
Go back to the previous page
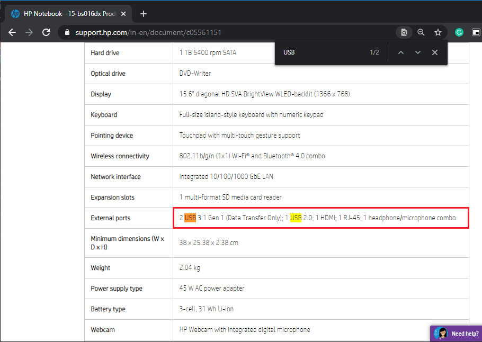(12, 32)
